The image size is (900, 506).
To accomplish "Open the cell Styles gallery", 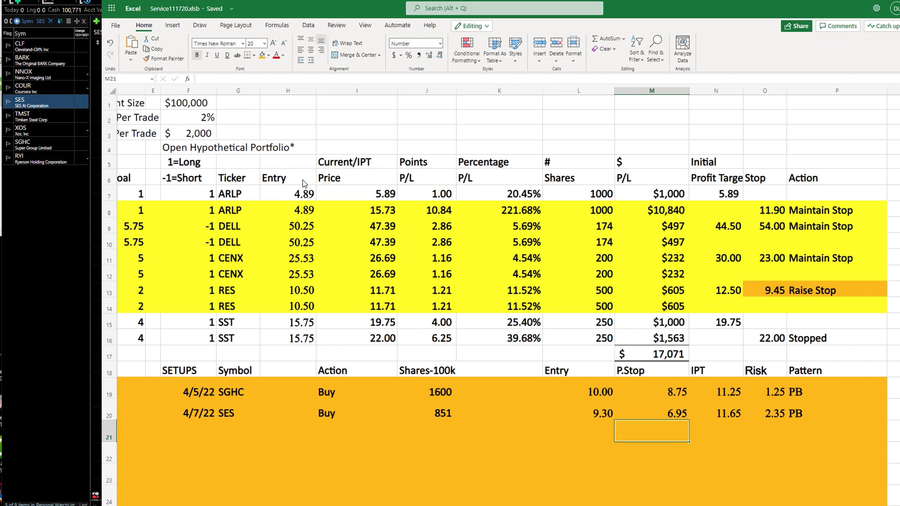I will click(515, 50).
